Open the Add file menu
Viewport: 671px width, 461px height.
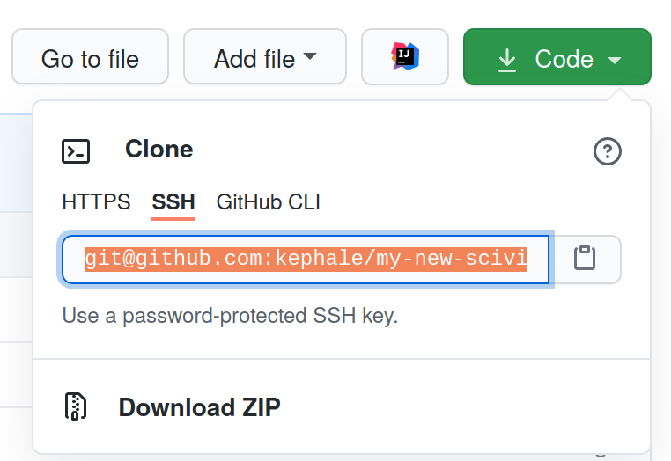(265, 56)
